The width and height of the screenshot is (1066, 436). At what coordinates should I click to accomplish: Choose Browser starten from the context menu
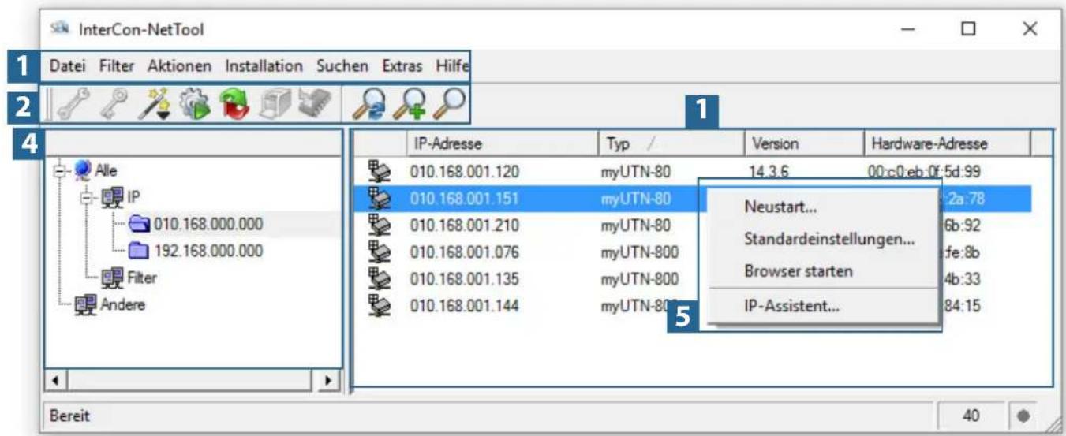click(x=823, y=270)
